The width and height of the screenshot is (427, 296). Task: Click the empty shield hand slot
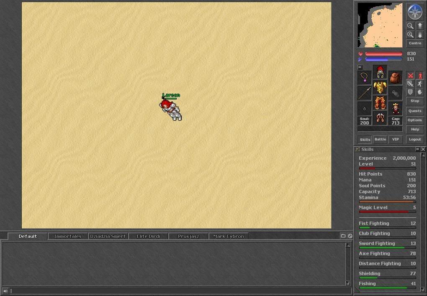click(x=396, y=93)
